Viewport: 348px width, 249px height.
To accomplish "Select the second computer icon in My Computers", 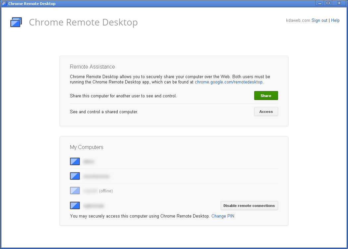I will pyautogui.click(x=75, y=176).
